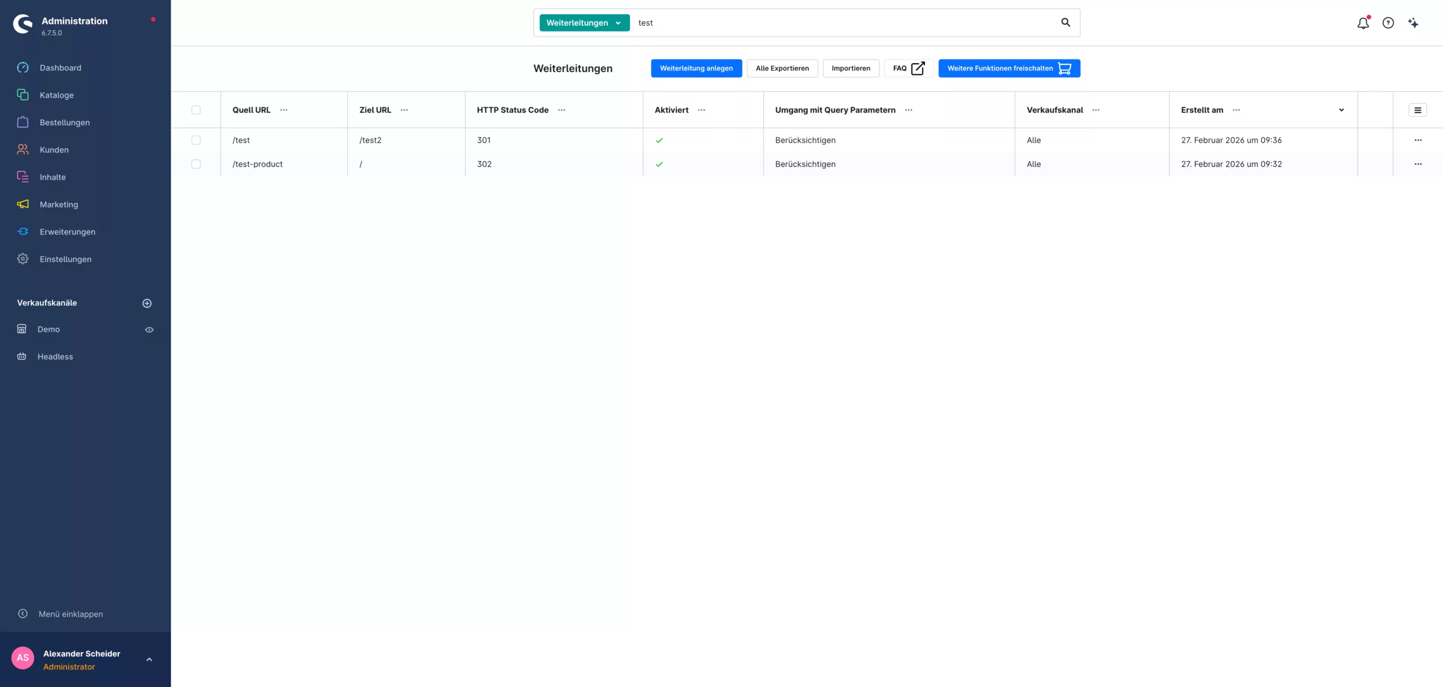Click inside the search input field
This screenshot has height=687, width=1443.
coord(789,23)
